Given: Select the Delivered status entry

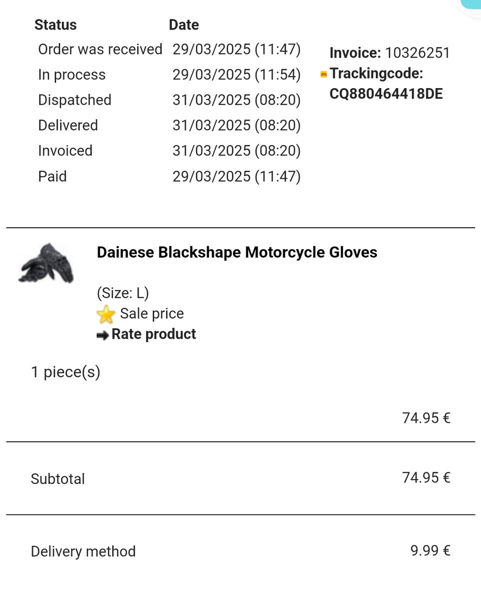Looking at the screenshot, I should [x=68, y=125].
